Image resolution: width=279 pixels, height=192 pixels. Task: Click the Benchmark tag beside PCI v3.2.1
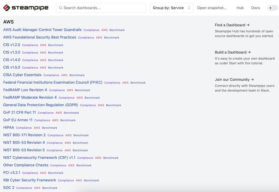pos(56,173)
